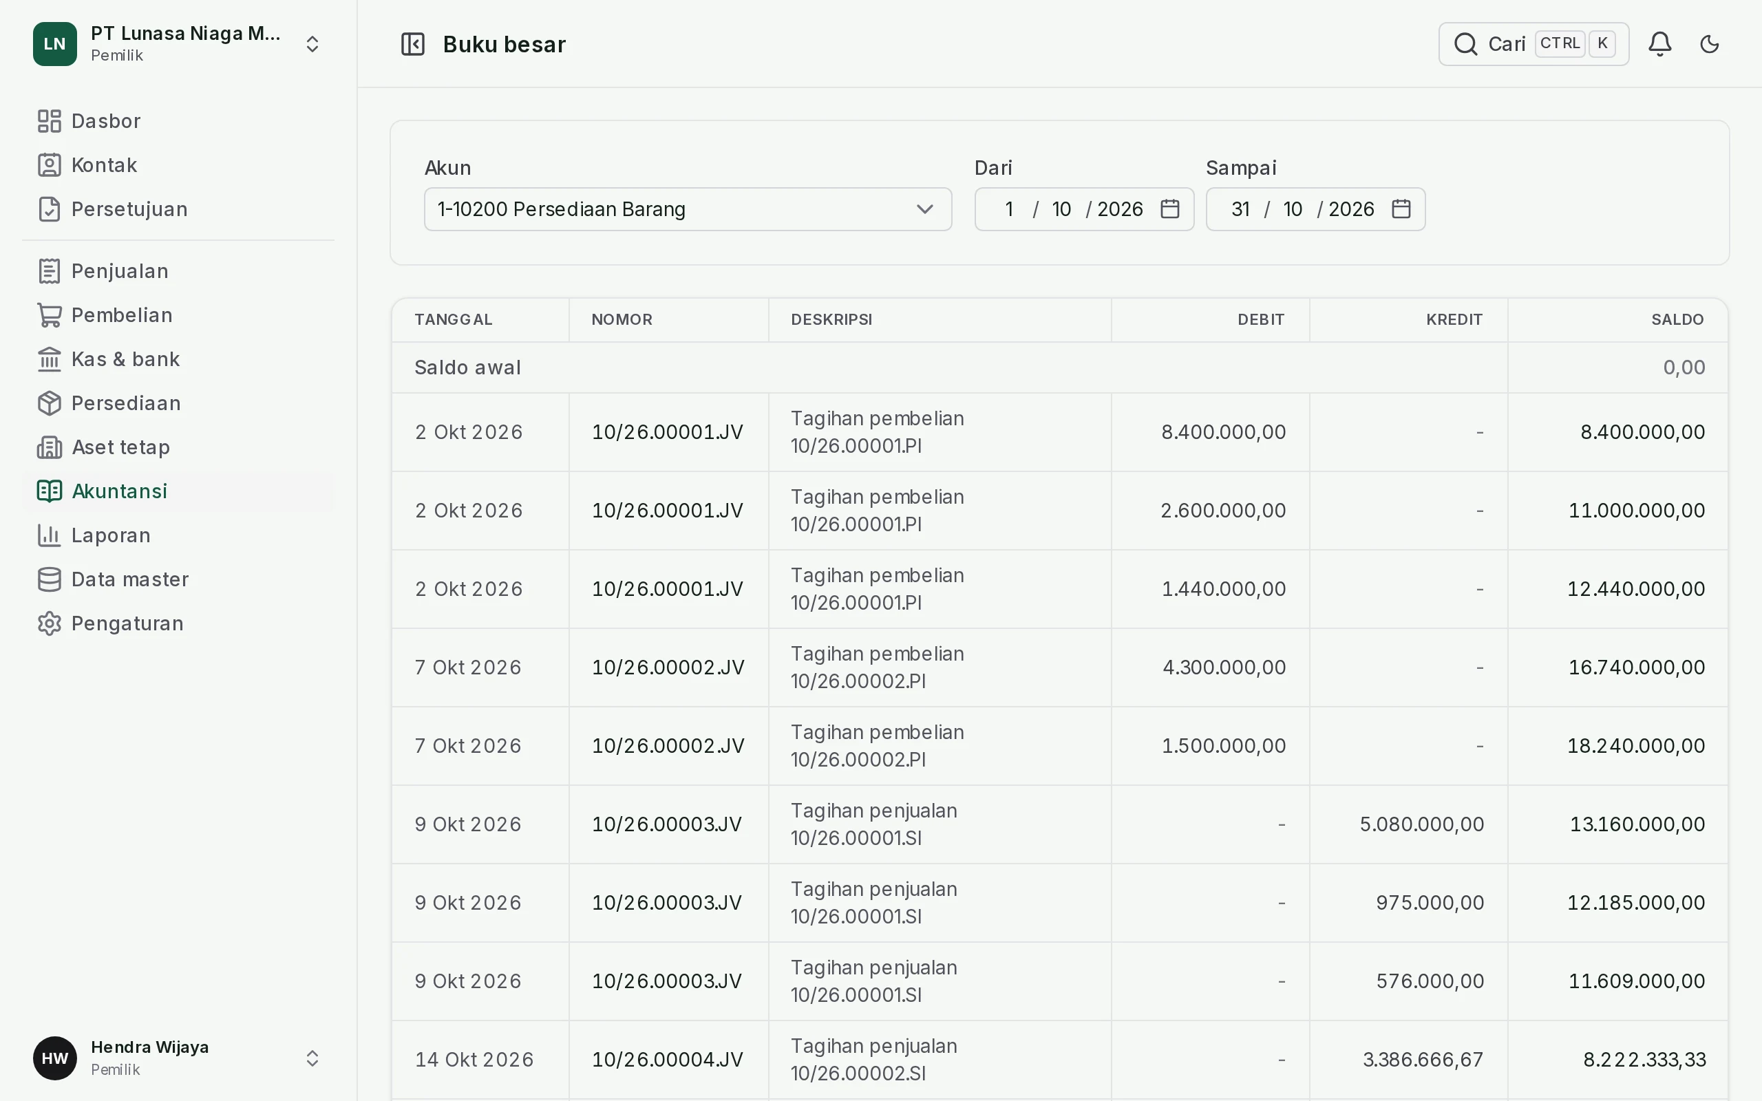Viewport: 1762px width, 1101px height.
Task: Open journal 10/26.00004.JV
Action: click(667, 1060)
